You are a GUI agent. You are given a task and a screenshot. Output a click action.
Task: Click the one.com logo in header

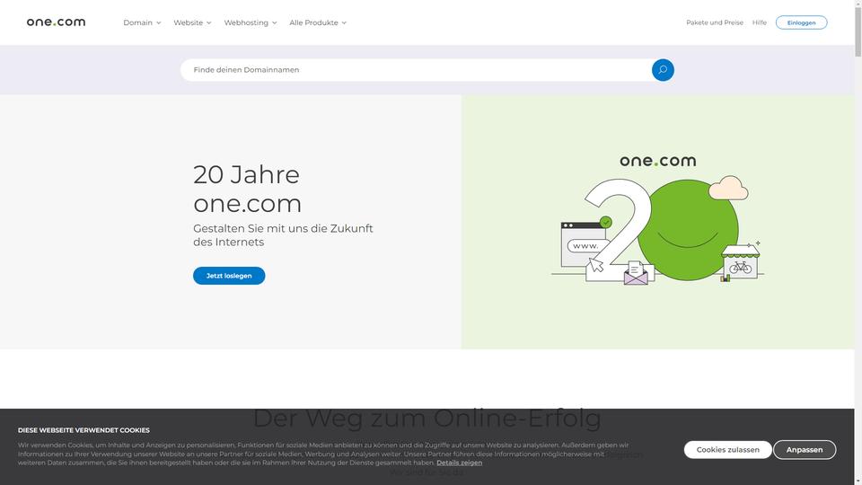56,22
